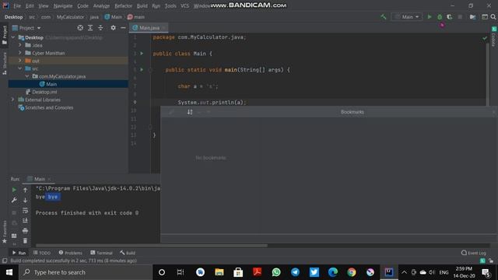Collapse all in Project panel
498x280 pixels.
(100, 28)
